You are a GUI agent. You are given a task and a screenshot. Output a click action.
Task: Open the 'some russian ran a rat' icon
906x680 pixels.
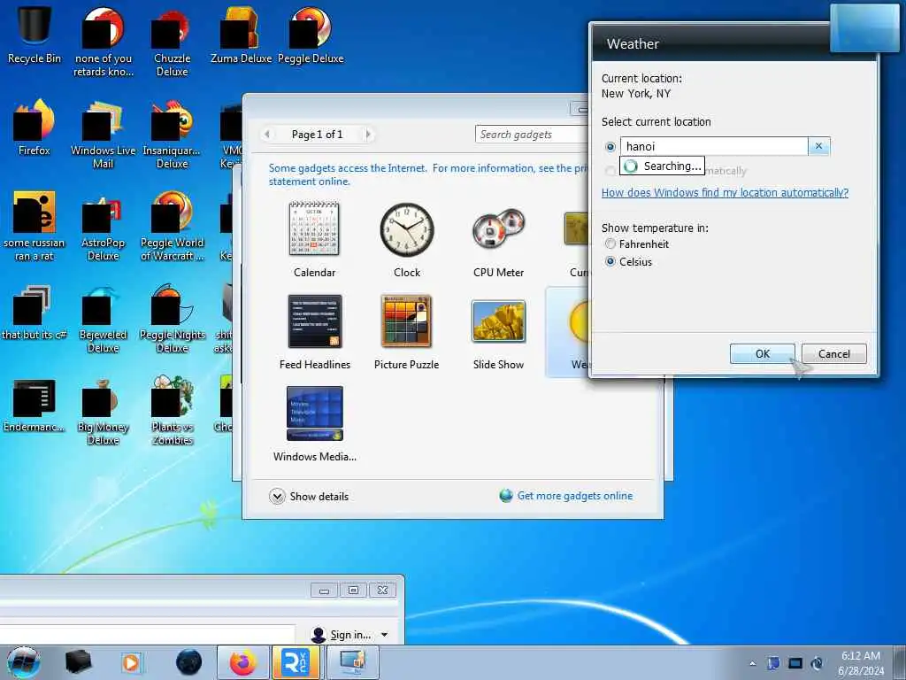click(x=35, y=227)
